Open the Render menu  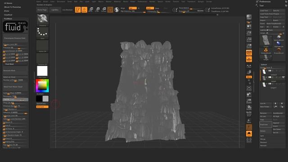152,1
